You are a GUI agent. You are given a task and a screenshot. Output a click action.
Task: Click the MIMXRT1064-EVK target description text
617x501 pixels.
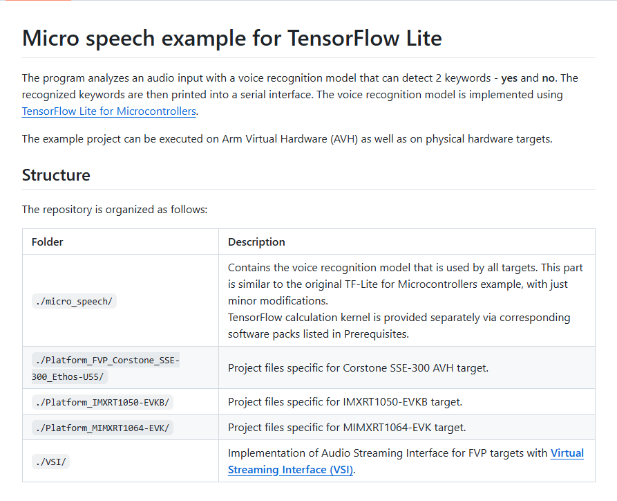pyautogui.click(x=347, y=428)
